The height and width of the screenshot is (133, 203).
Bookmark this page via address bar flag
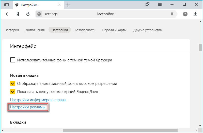click(x=172, y=14)
